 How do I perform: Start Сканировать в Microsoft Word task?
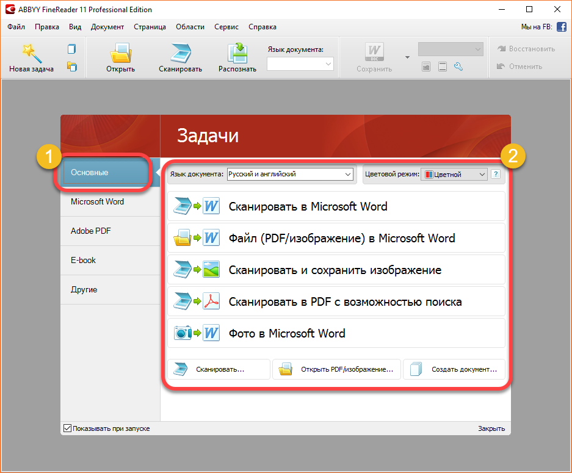click(x=336, y=206)
